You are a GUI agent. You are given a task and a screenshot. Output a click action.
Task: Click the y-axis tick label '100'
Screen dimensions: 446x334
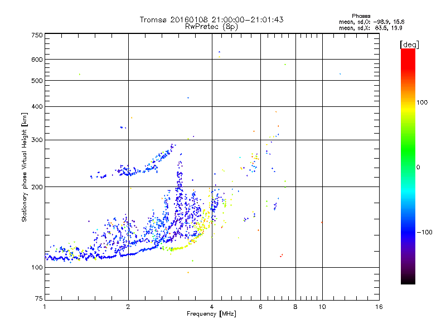(x=37, y=267)
